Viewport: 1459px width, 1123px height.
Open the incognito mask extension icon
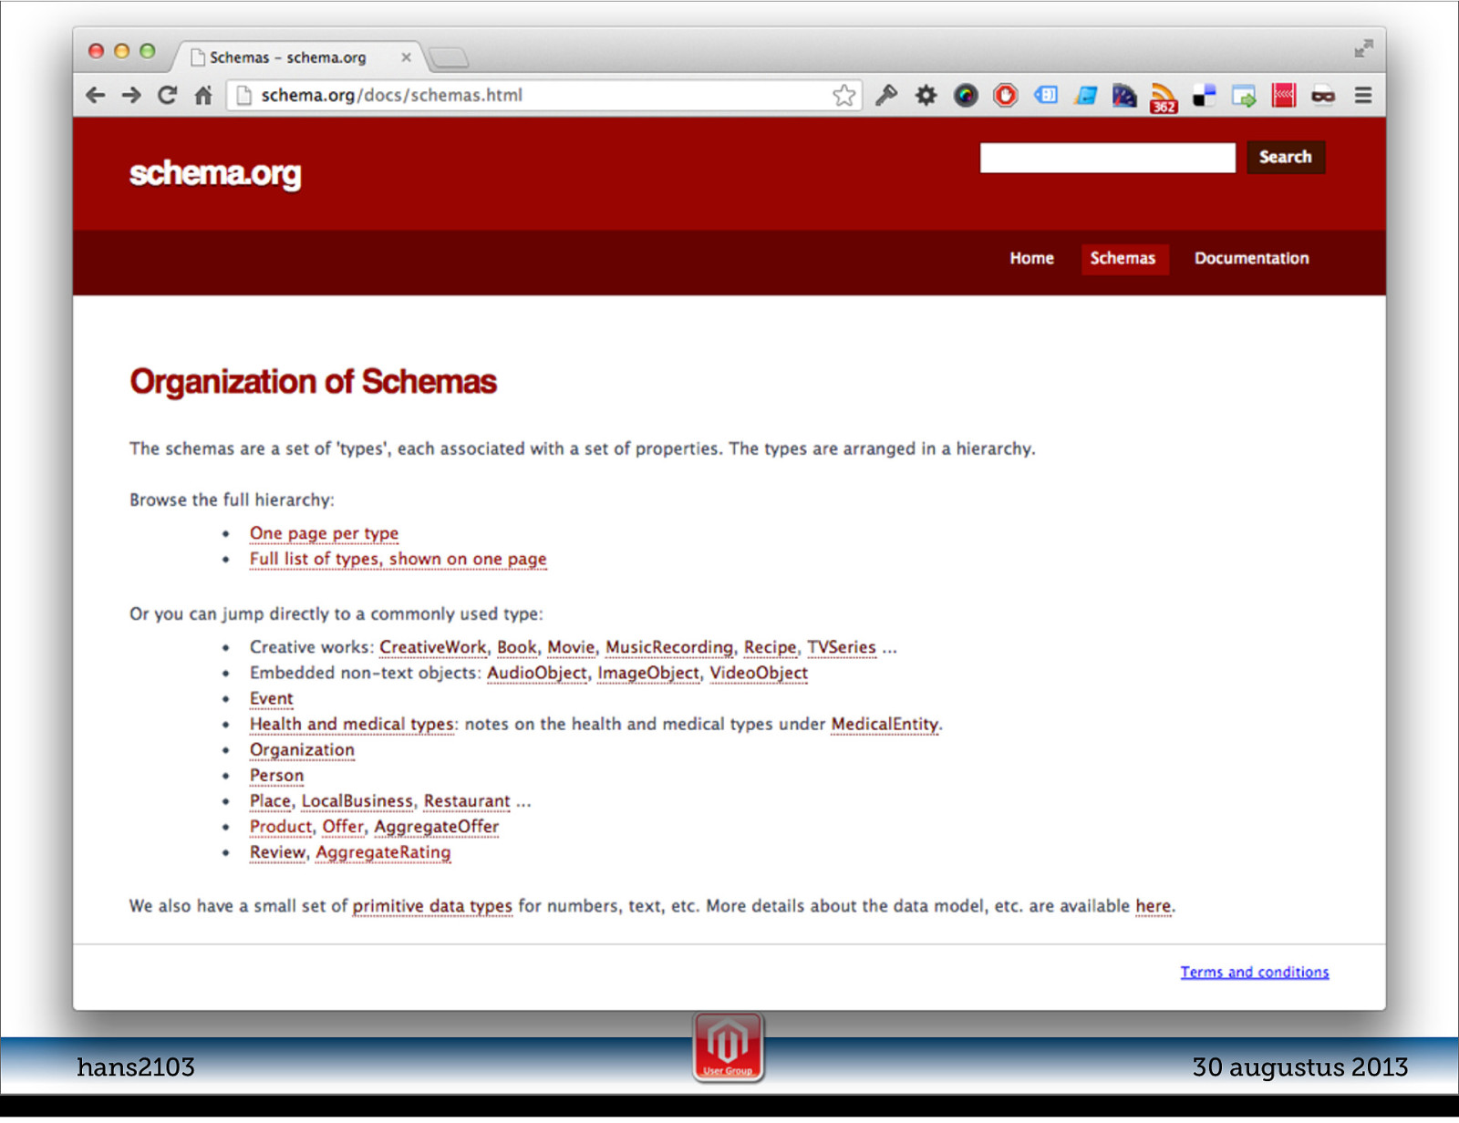click(1323, 96)
